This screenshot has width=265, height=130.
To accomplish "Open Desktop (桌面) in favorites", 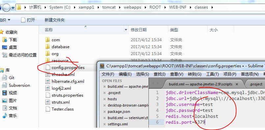I will click(x=10, y=48).
